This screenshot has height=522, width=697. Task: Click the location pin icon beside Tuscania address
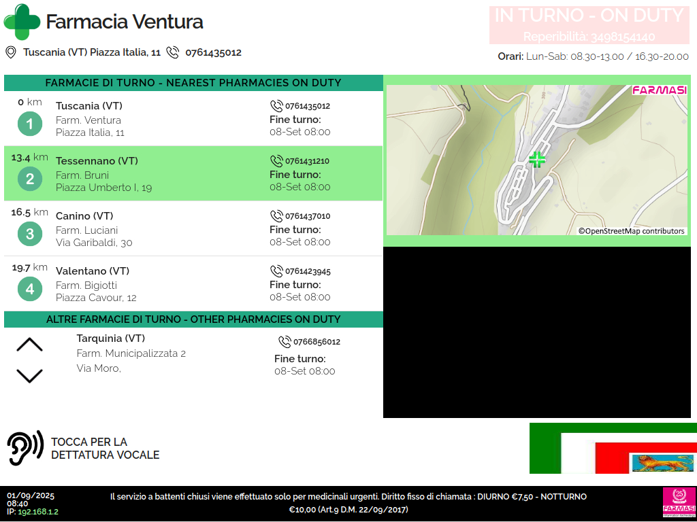coord(11,52)
